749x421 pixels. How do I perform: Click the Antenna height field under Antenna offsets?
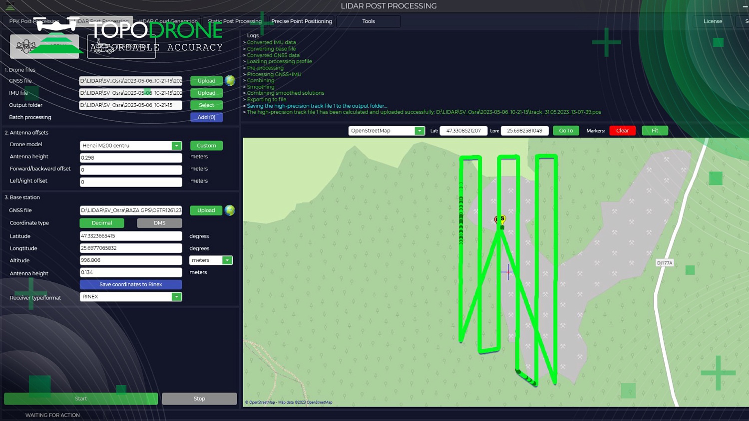click(x=131, y=158)
